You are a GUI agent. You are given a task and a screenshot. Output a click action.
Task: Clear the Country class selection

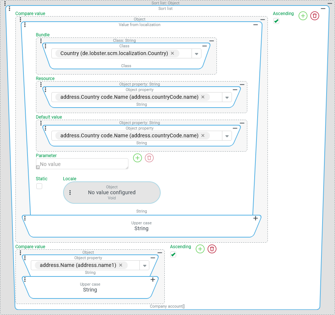(x=172, y=53)
